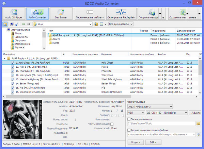This screenshot has width=204, height=149.
Task: Go forward with the right arrow
Action: (29, 24)
